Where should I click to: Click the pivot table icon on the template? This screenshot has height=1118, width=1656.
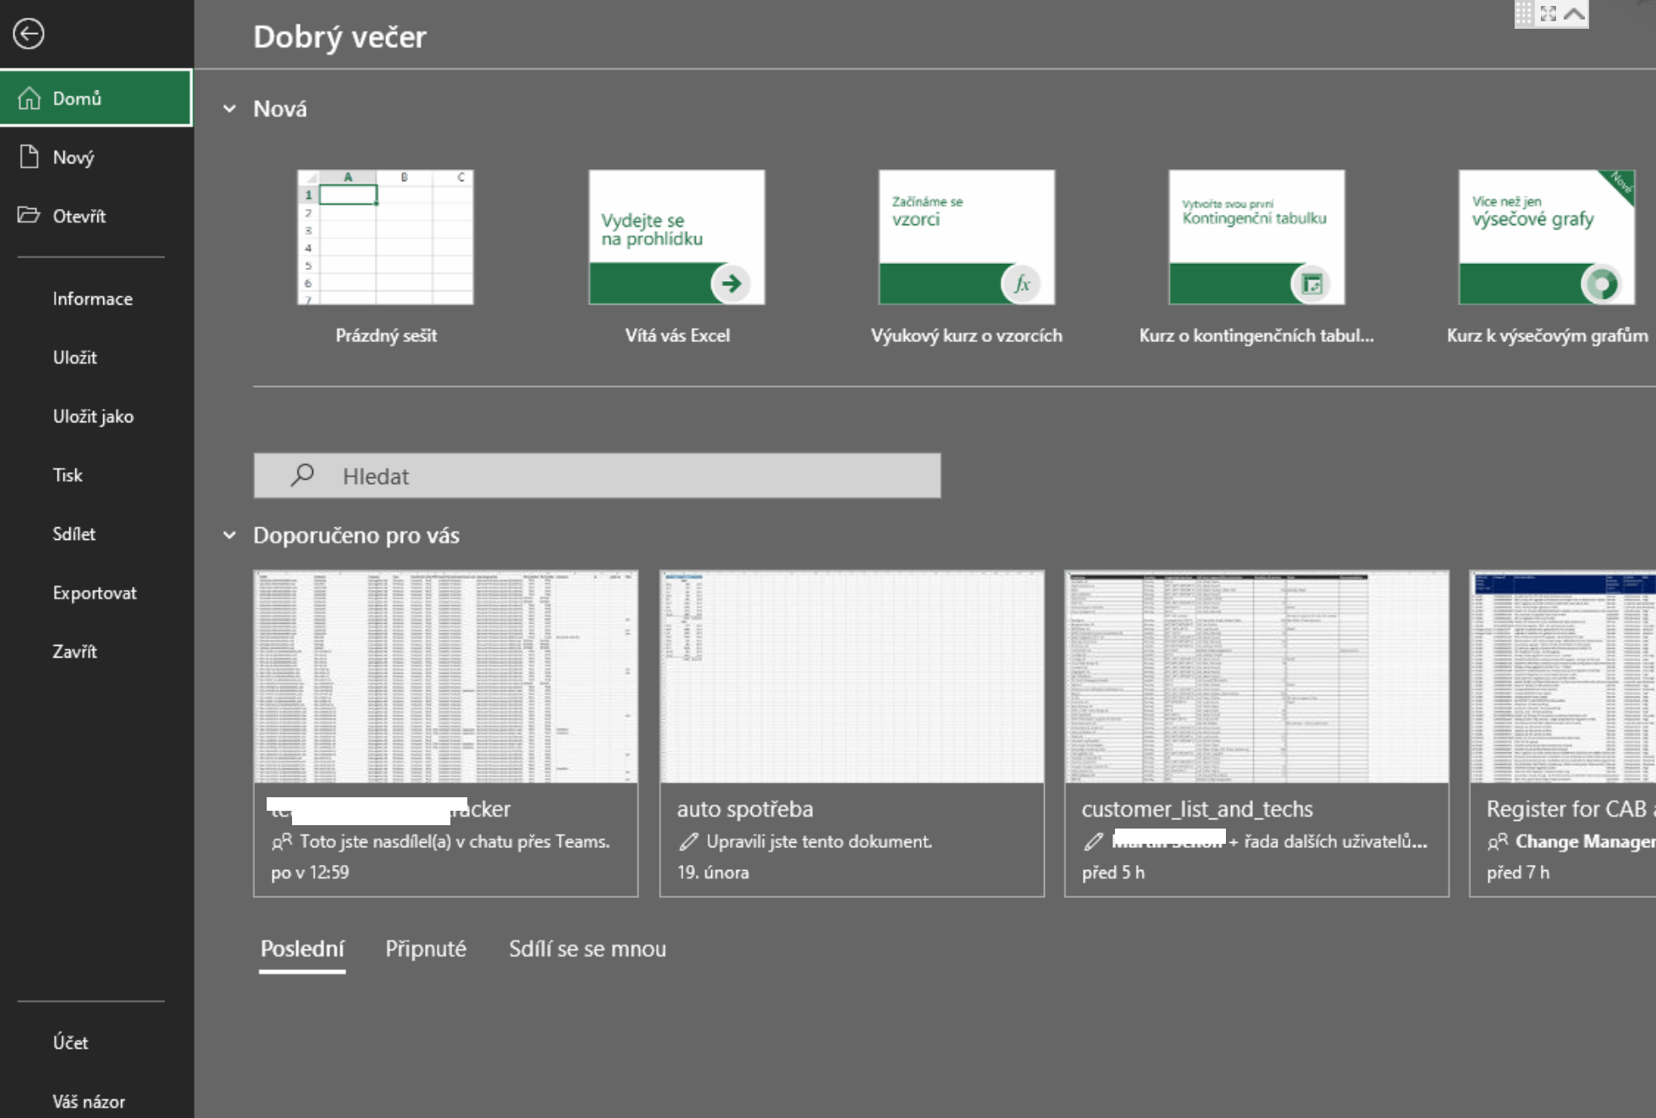pyautogui.click(x=1311, y=284)
